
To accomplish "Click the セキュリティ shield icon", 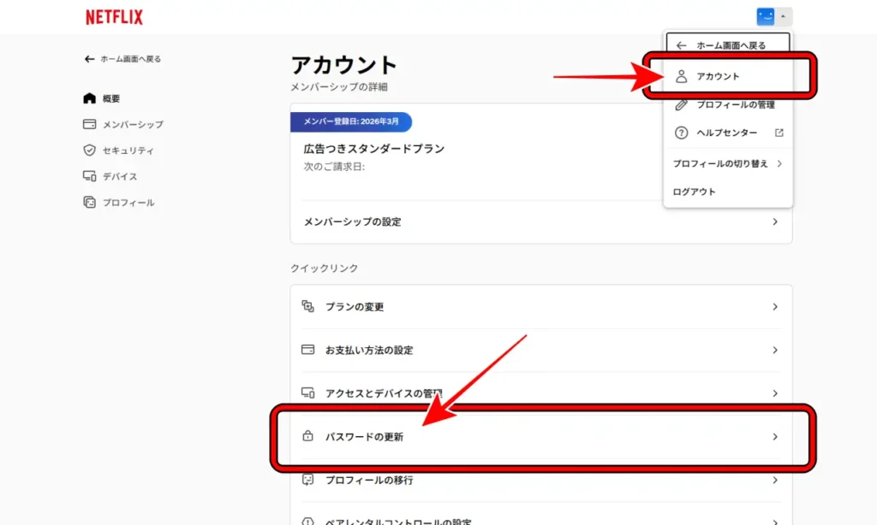I will click(x=89, y=150).
